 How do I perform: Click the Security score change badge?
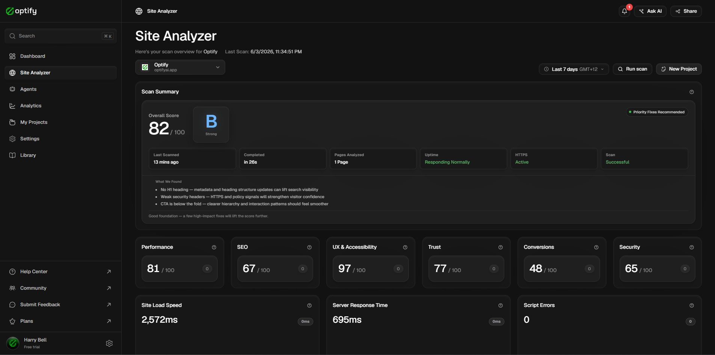point(685,269)
